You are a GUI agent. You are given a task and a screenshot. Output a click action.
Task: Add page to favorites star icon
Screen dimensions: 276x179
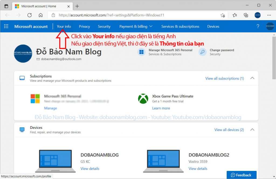pos(223,15)
